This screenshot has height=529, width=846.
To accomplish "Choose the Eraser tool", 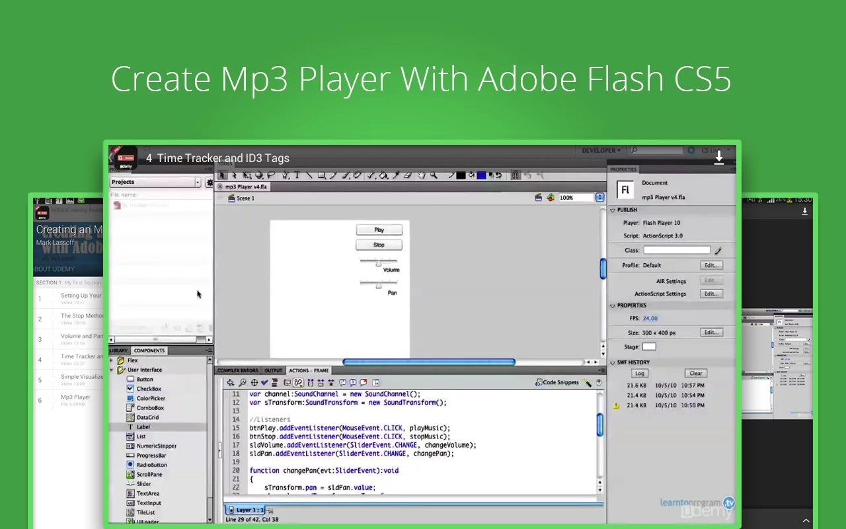I will coord(407,175).
